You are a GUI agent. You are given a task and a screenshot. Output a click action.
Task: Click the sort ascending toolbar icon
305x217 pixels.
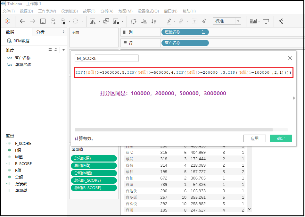(x=144, y=21)
